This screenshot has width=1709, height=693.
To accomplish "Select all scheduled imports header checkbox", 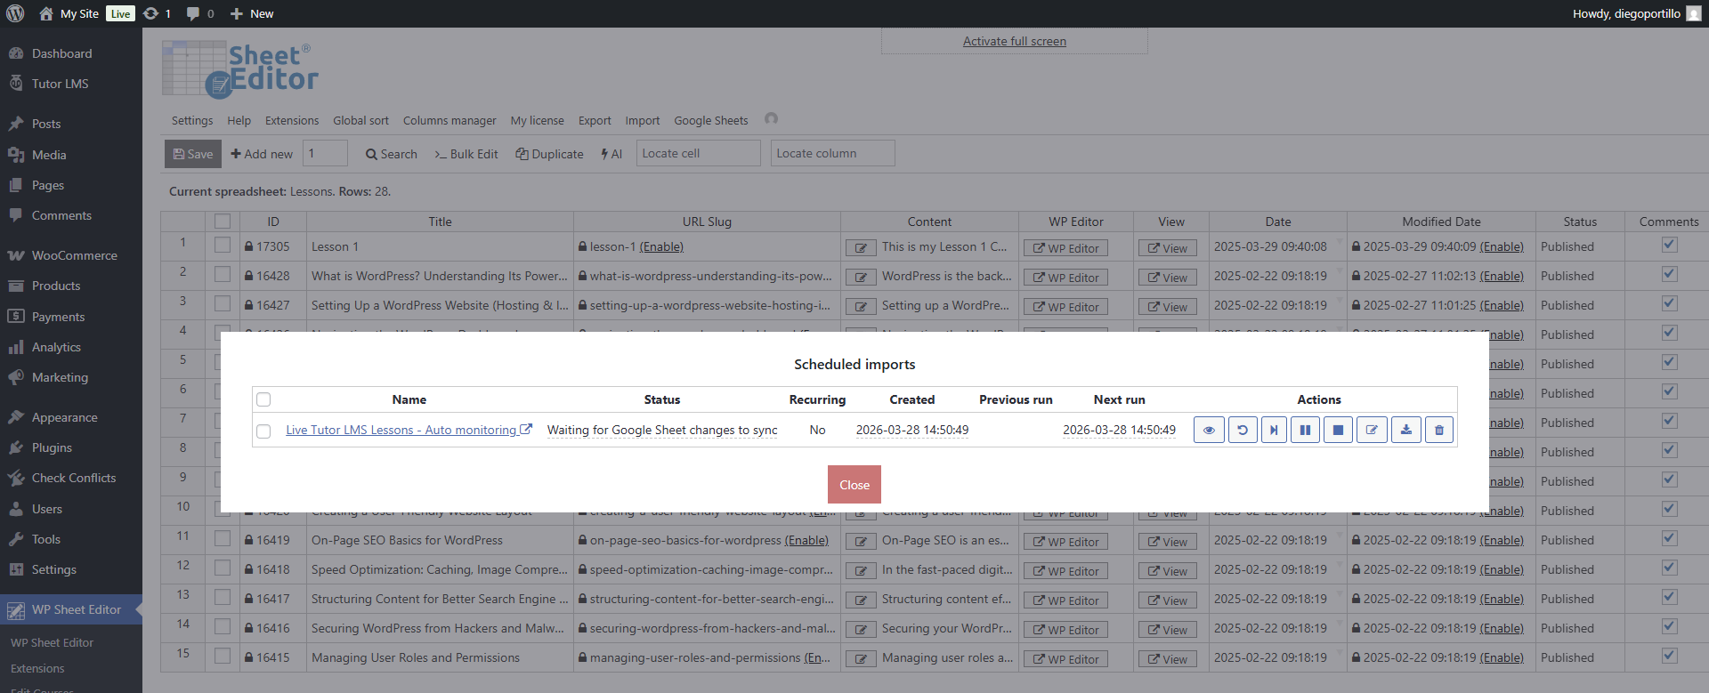I will 263,399.
